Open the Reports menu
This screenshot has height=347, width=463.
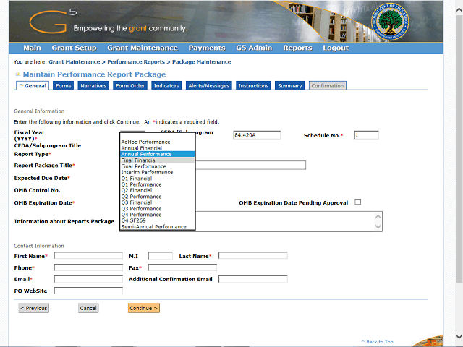(x=297, y=48)
